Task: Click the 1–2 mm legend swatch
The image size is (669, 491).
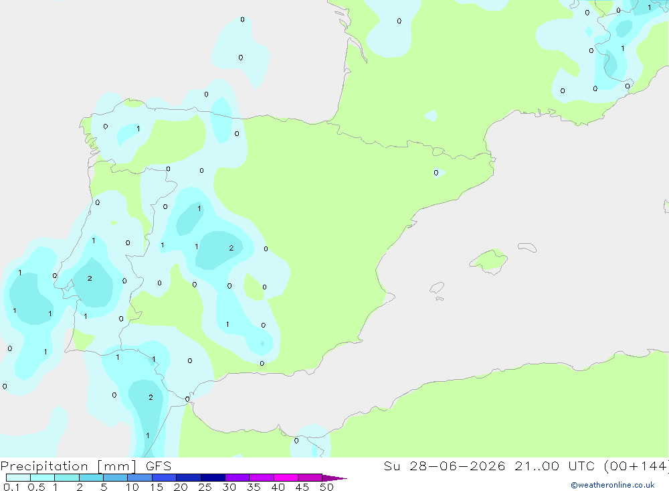Action: 66,478
